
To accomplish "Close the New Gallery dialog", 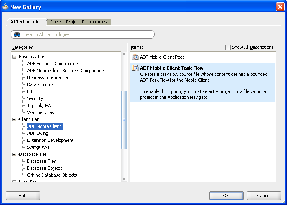I will (x=280, y=7).
